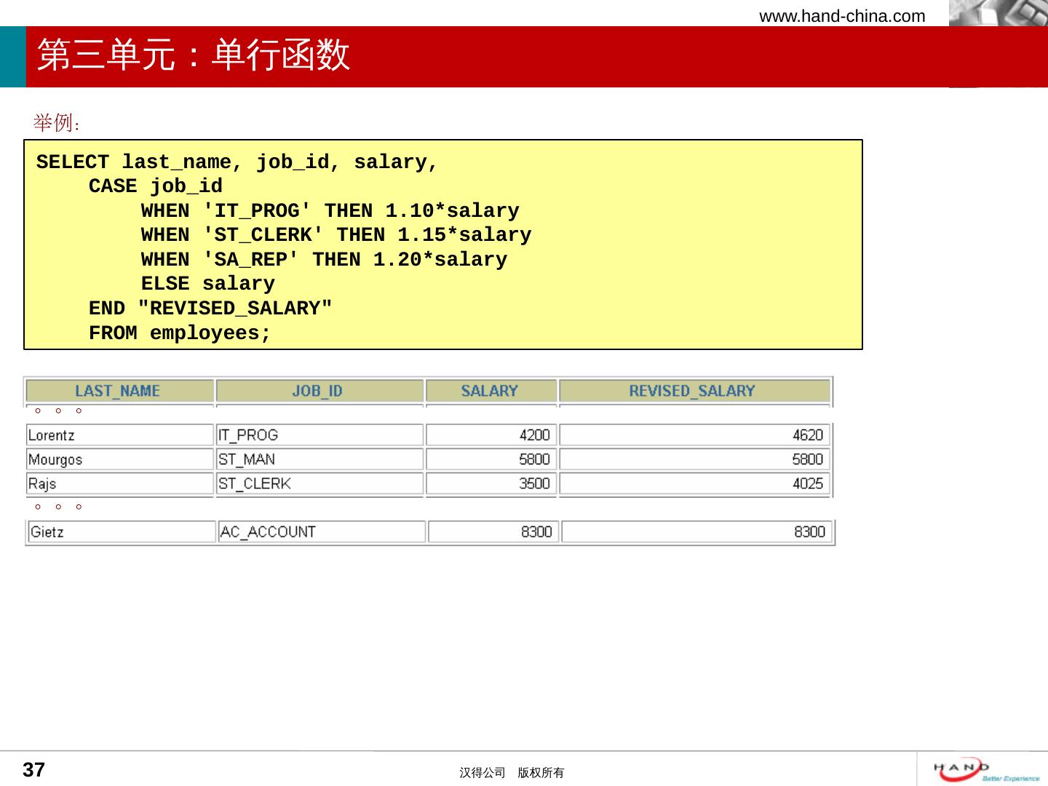Select the Gietz last name cell
This screenshot has width=1048, height=786.
tap(47, 532)
